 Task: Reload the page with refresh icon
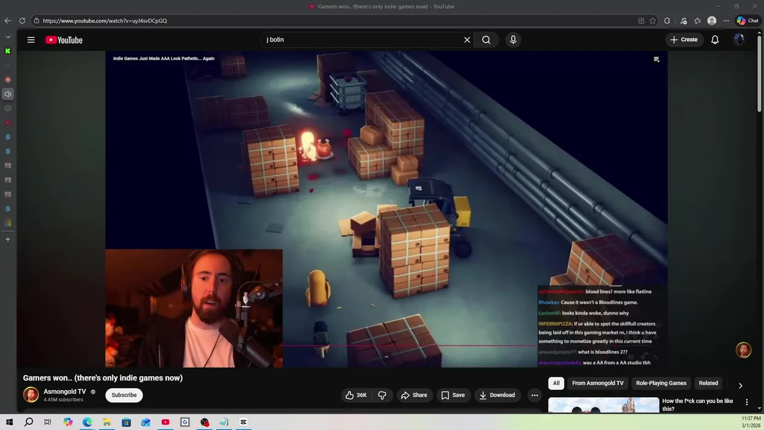click(22, 20)
